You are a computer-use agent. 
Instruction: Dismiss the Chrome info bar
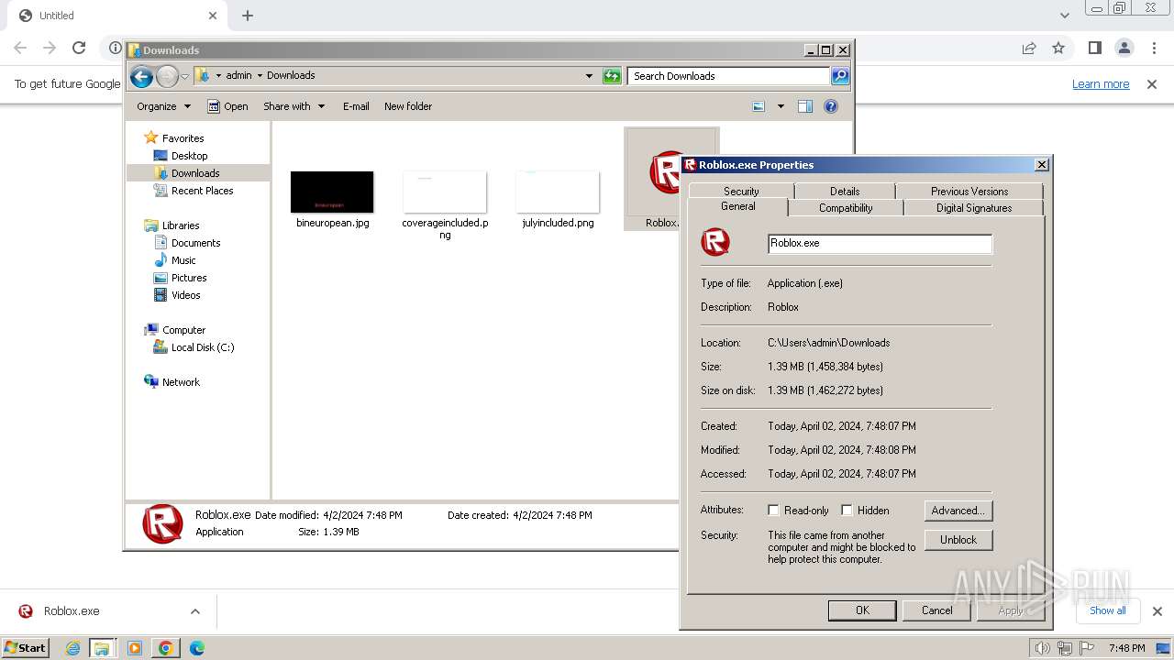(x=1152, y=84)
